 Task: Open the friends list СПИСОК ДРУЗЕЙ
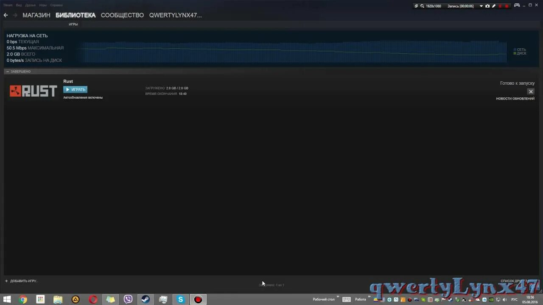pyautogui.click(x=514, y=281)
